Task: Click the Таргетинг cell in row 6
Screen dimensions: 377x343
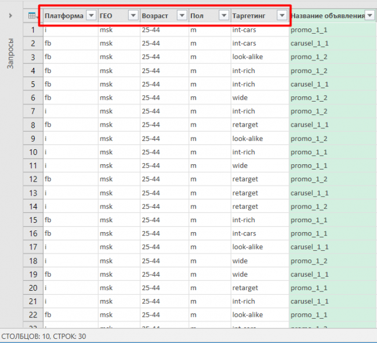Action: (x=259, y=98)
